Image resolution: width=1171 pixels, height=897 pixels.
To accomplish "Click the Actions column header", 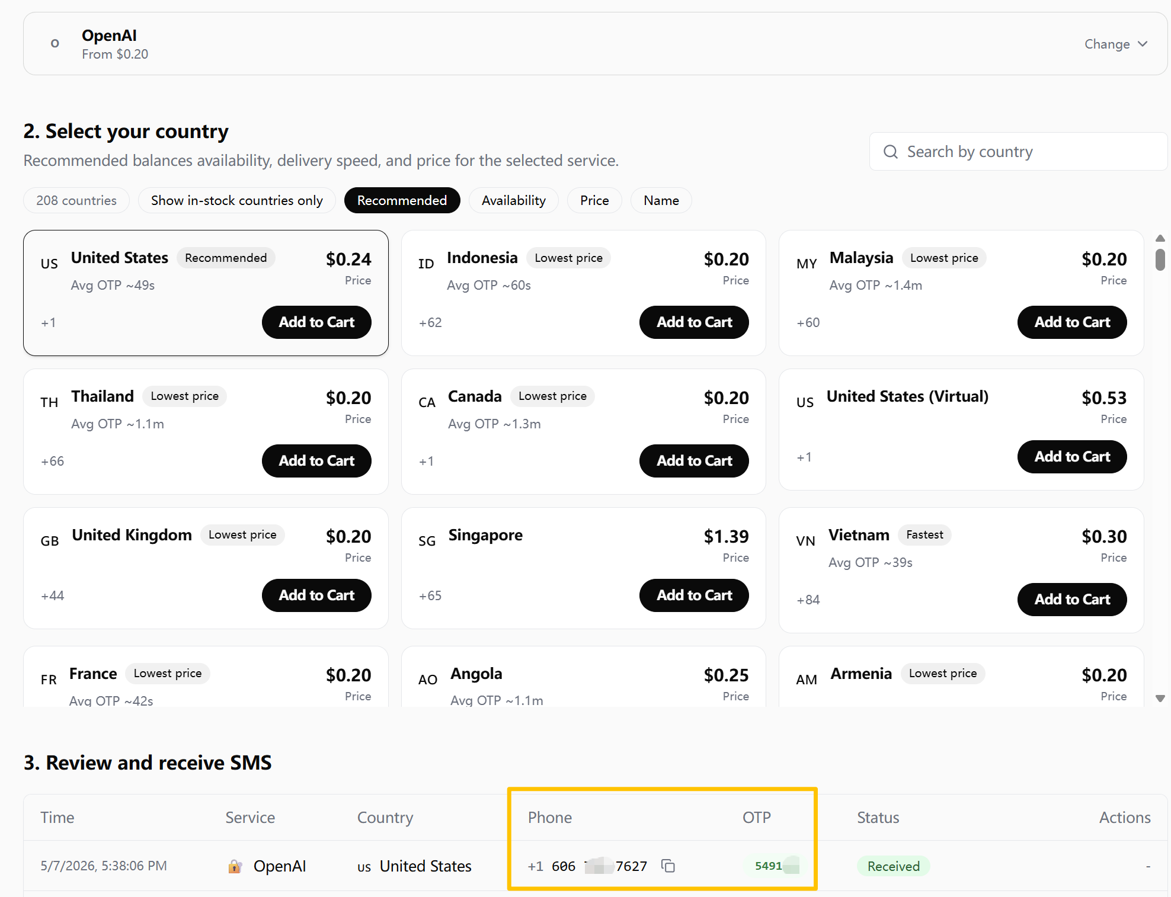I will [1125, 818].
